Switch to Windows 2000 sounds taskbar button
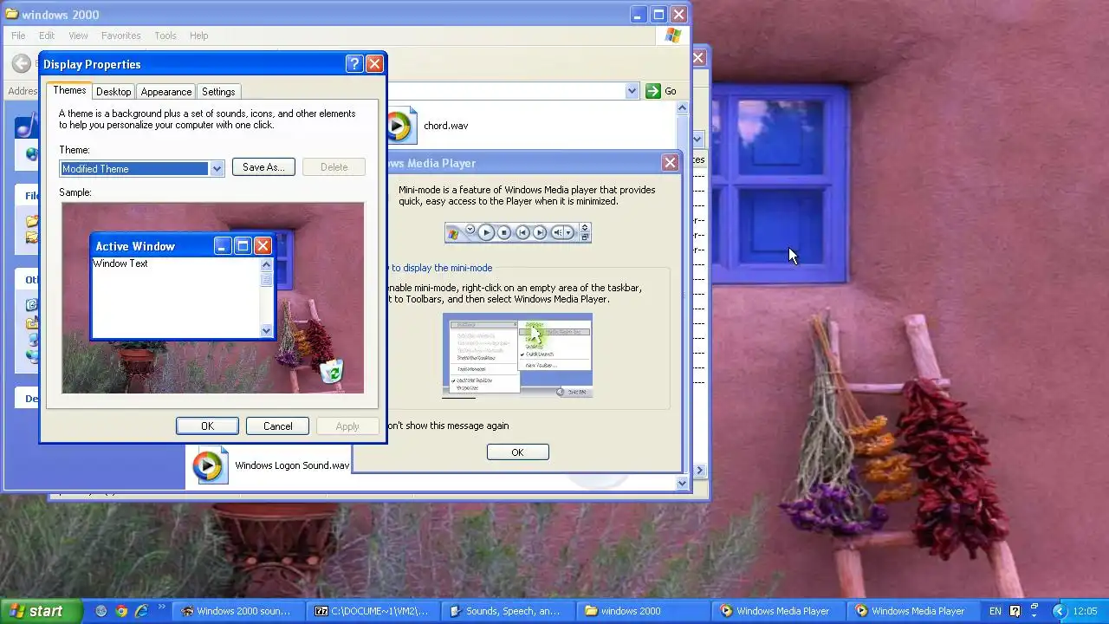 (237, 611)
